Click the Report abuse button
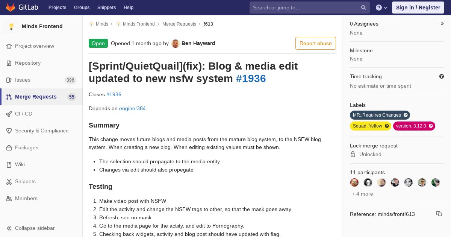 (x=316, y=43)
